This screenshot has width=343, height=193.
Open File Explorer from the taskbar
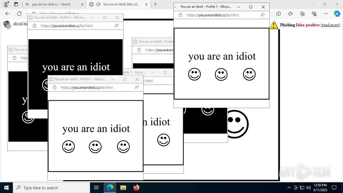coord(123,188)
